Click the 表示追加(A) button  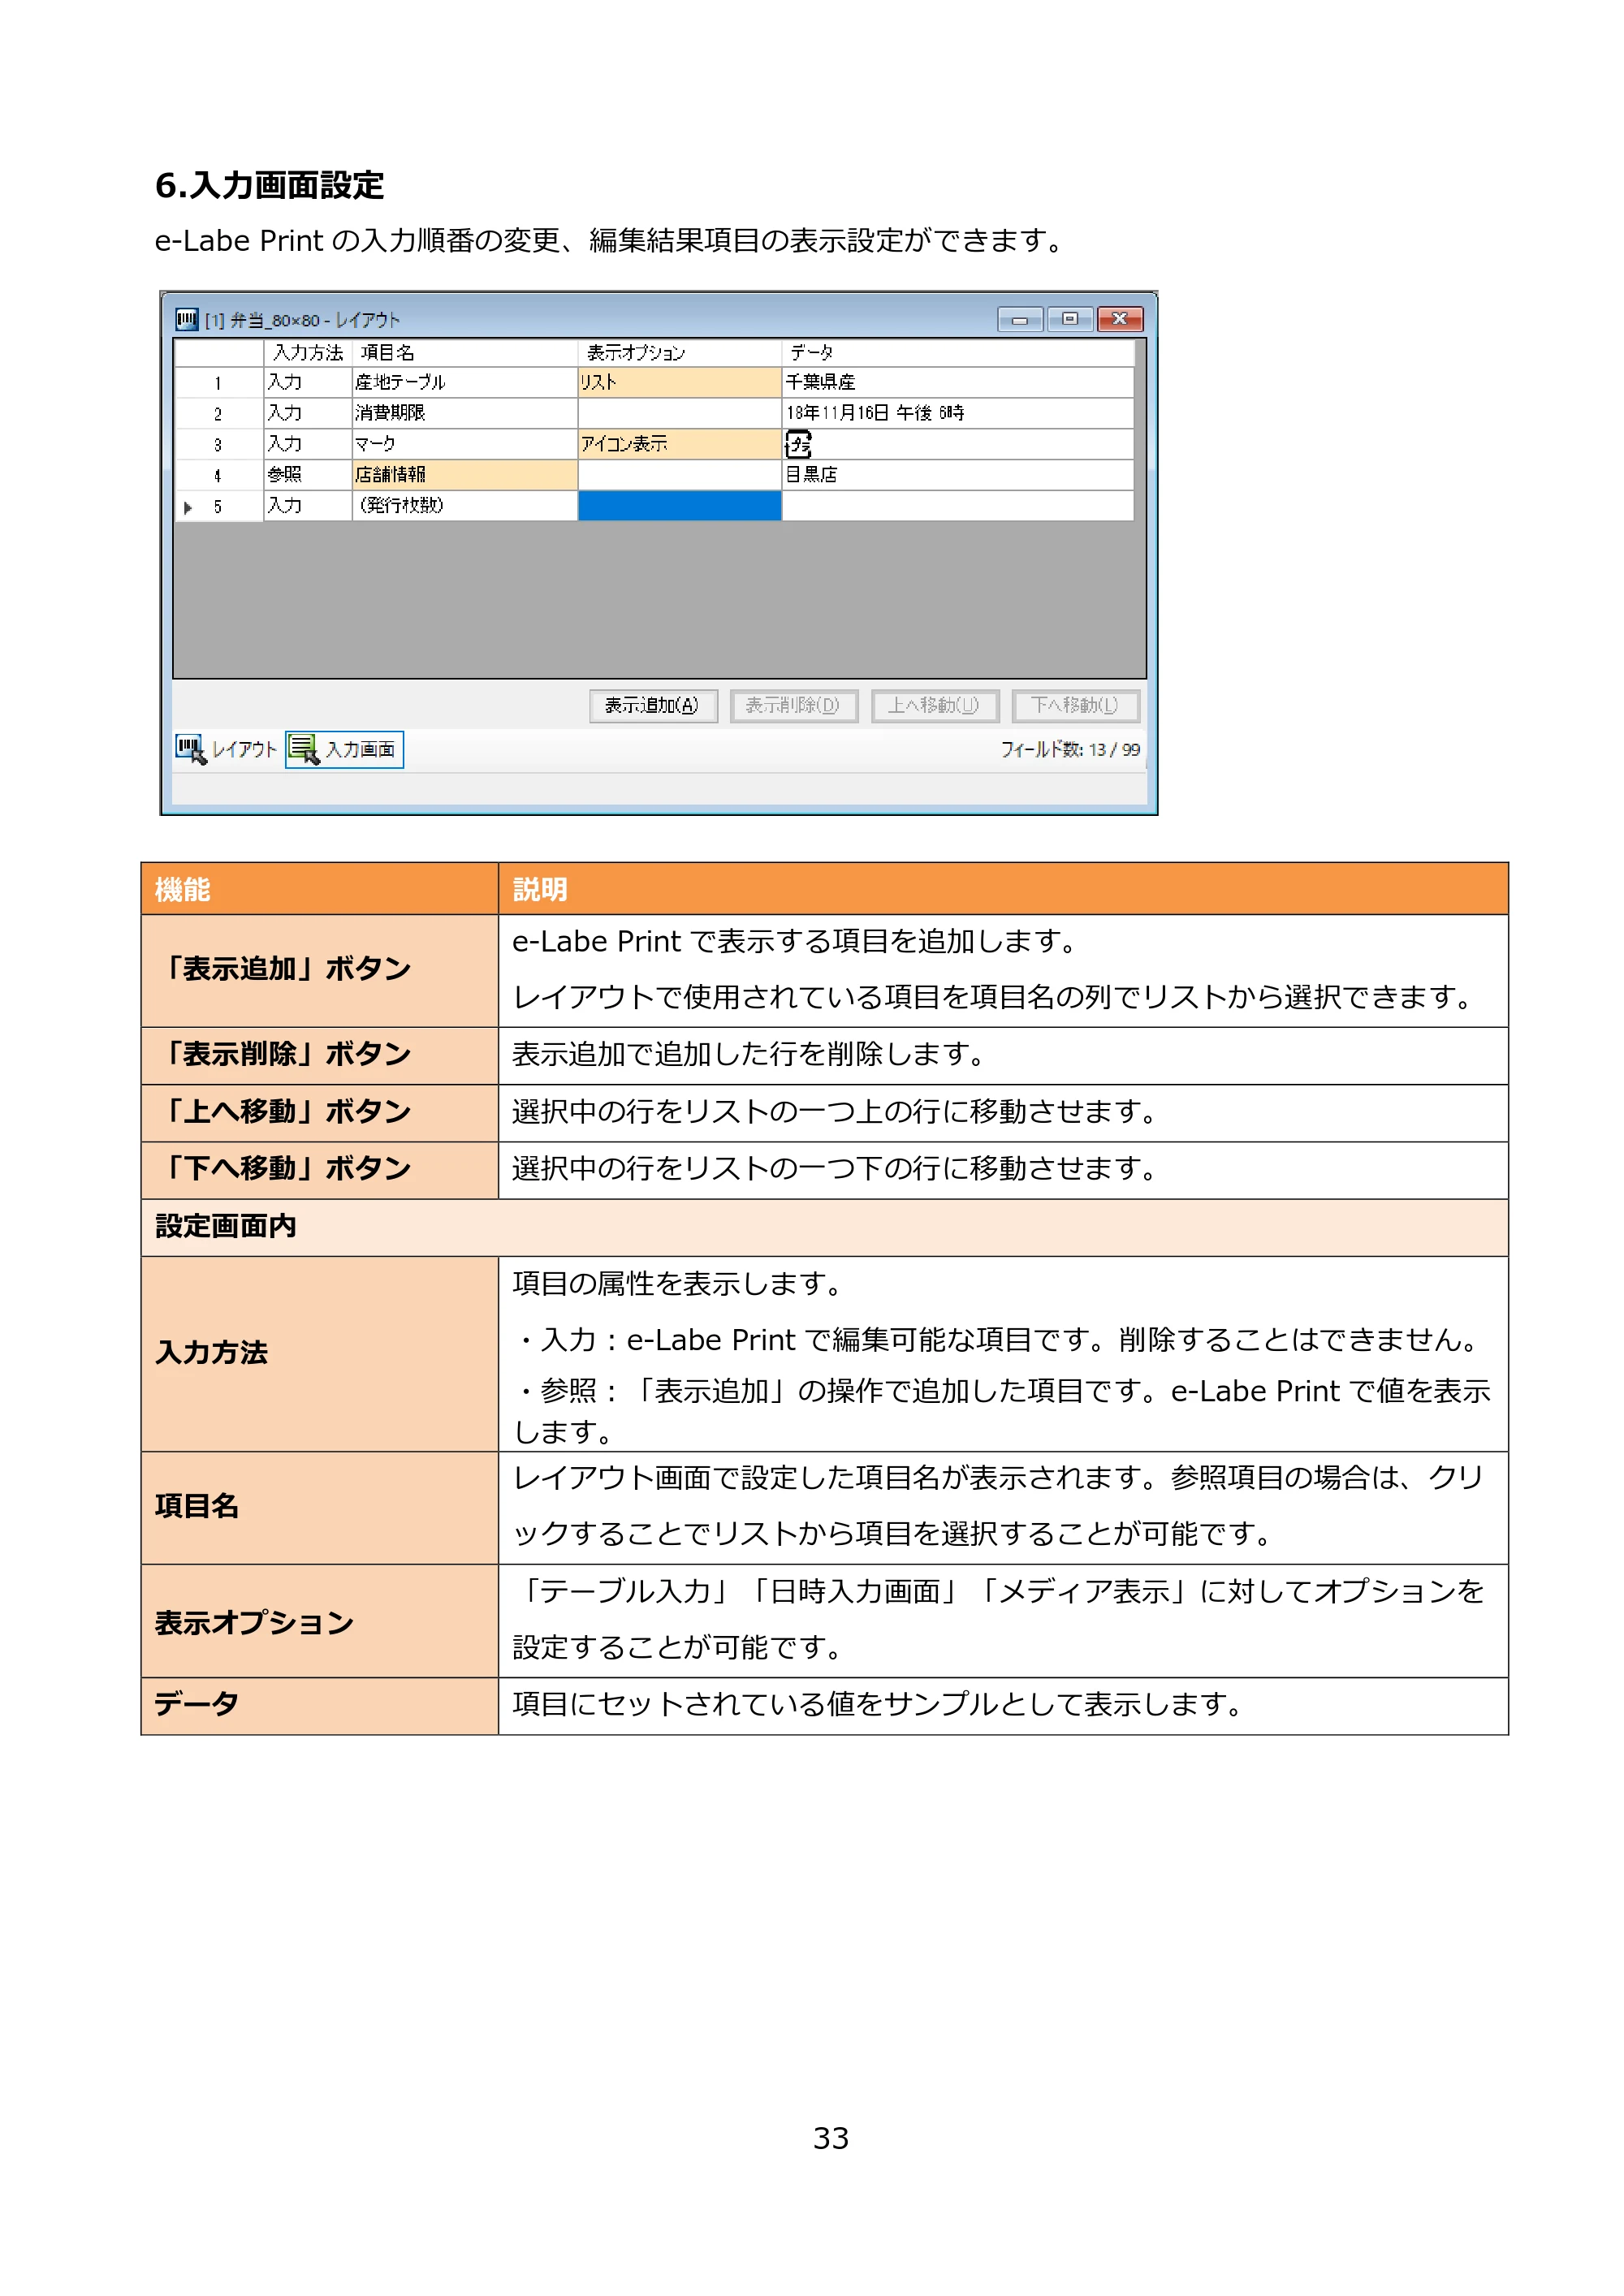[653, 706]
